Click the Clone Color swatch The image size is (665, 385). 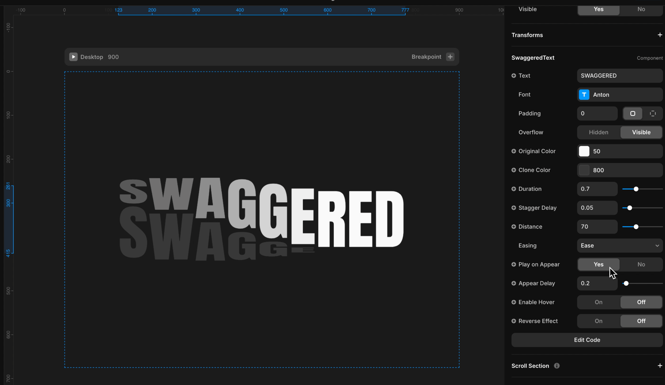tap(584, 170)
